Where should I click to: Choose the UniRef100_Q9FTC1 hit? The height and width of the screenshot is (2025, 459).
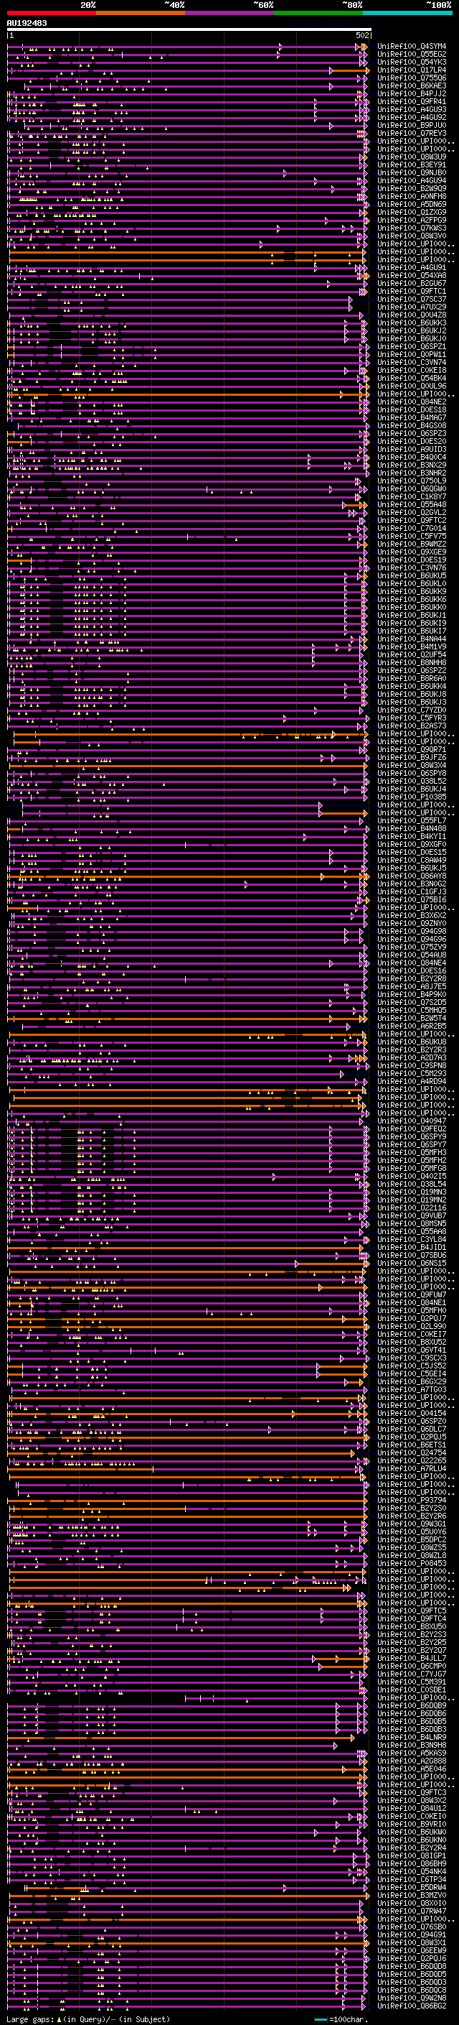pyautogui.click(x=412, y=291)
